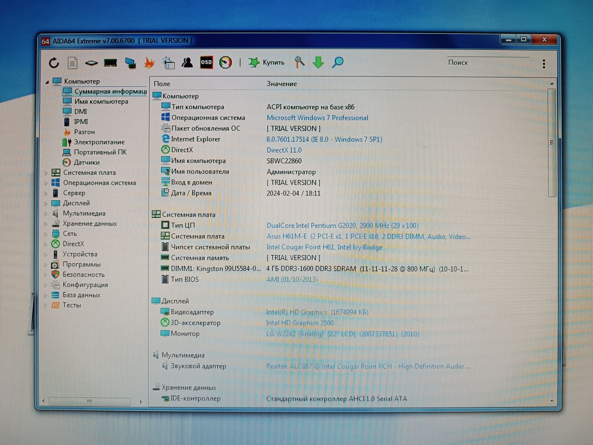
Task: Click the green download arrow icon
Action: (x=318, y=63)
